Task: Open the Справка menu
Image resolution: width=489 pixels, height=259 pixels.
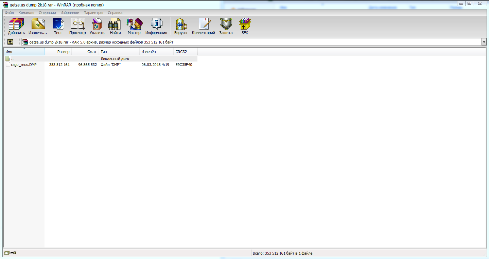Action: point(115,13)
